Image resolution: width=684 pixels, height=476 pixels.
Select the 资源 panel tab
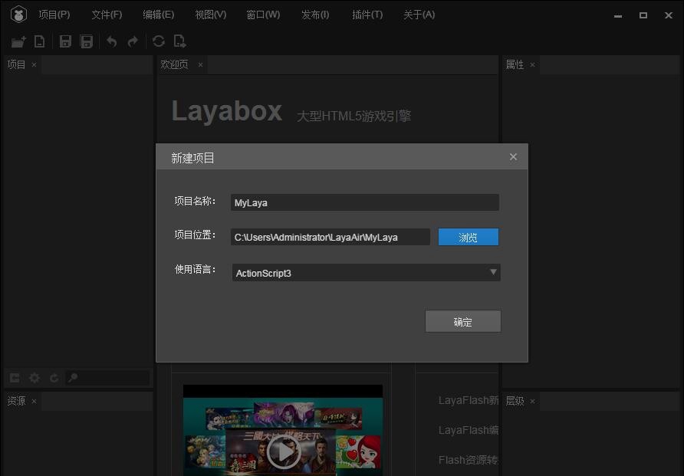click(17, 401)
